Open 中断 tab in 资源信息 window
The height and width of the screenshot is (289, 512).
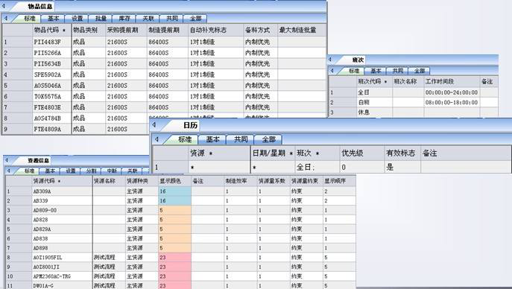(112, 171)
